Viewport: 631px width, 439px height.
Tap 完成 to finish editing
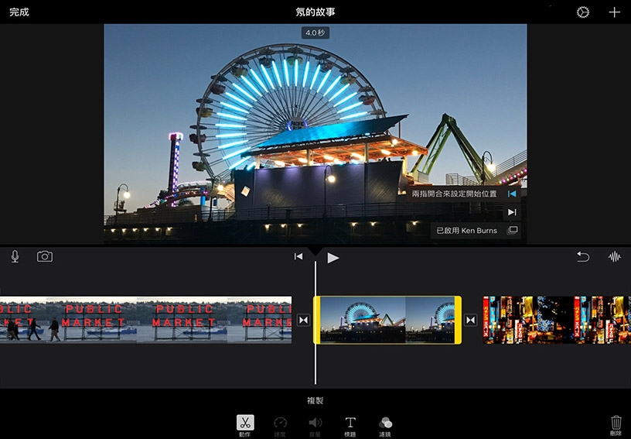tap(19, 12)
